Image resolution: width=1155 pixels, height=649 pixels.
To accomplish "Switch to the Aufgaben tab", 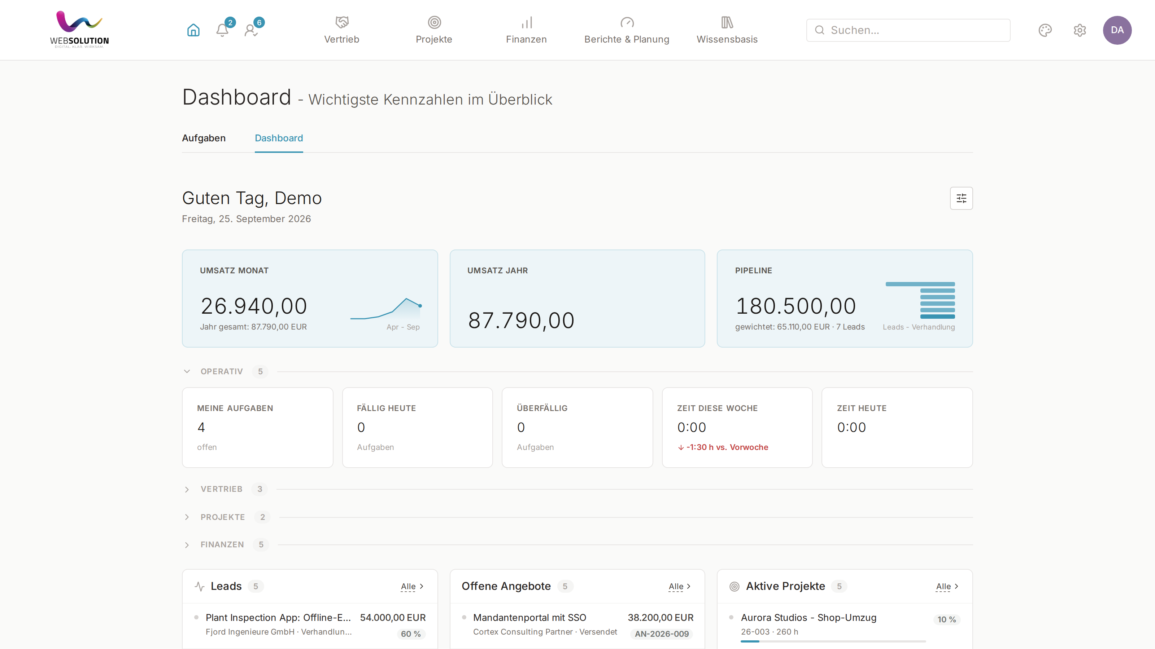I will [x=204, y=138].
